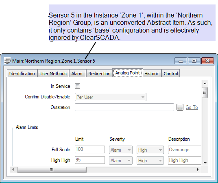Click the horizontal scrollbar right arrow
218x183 pixels.
198,170
